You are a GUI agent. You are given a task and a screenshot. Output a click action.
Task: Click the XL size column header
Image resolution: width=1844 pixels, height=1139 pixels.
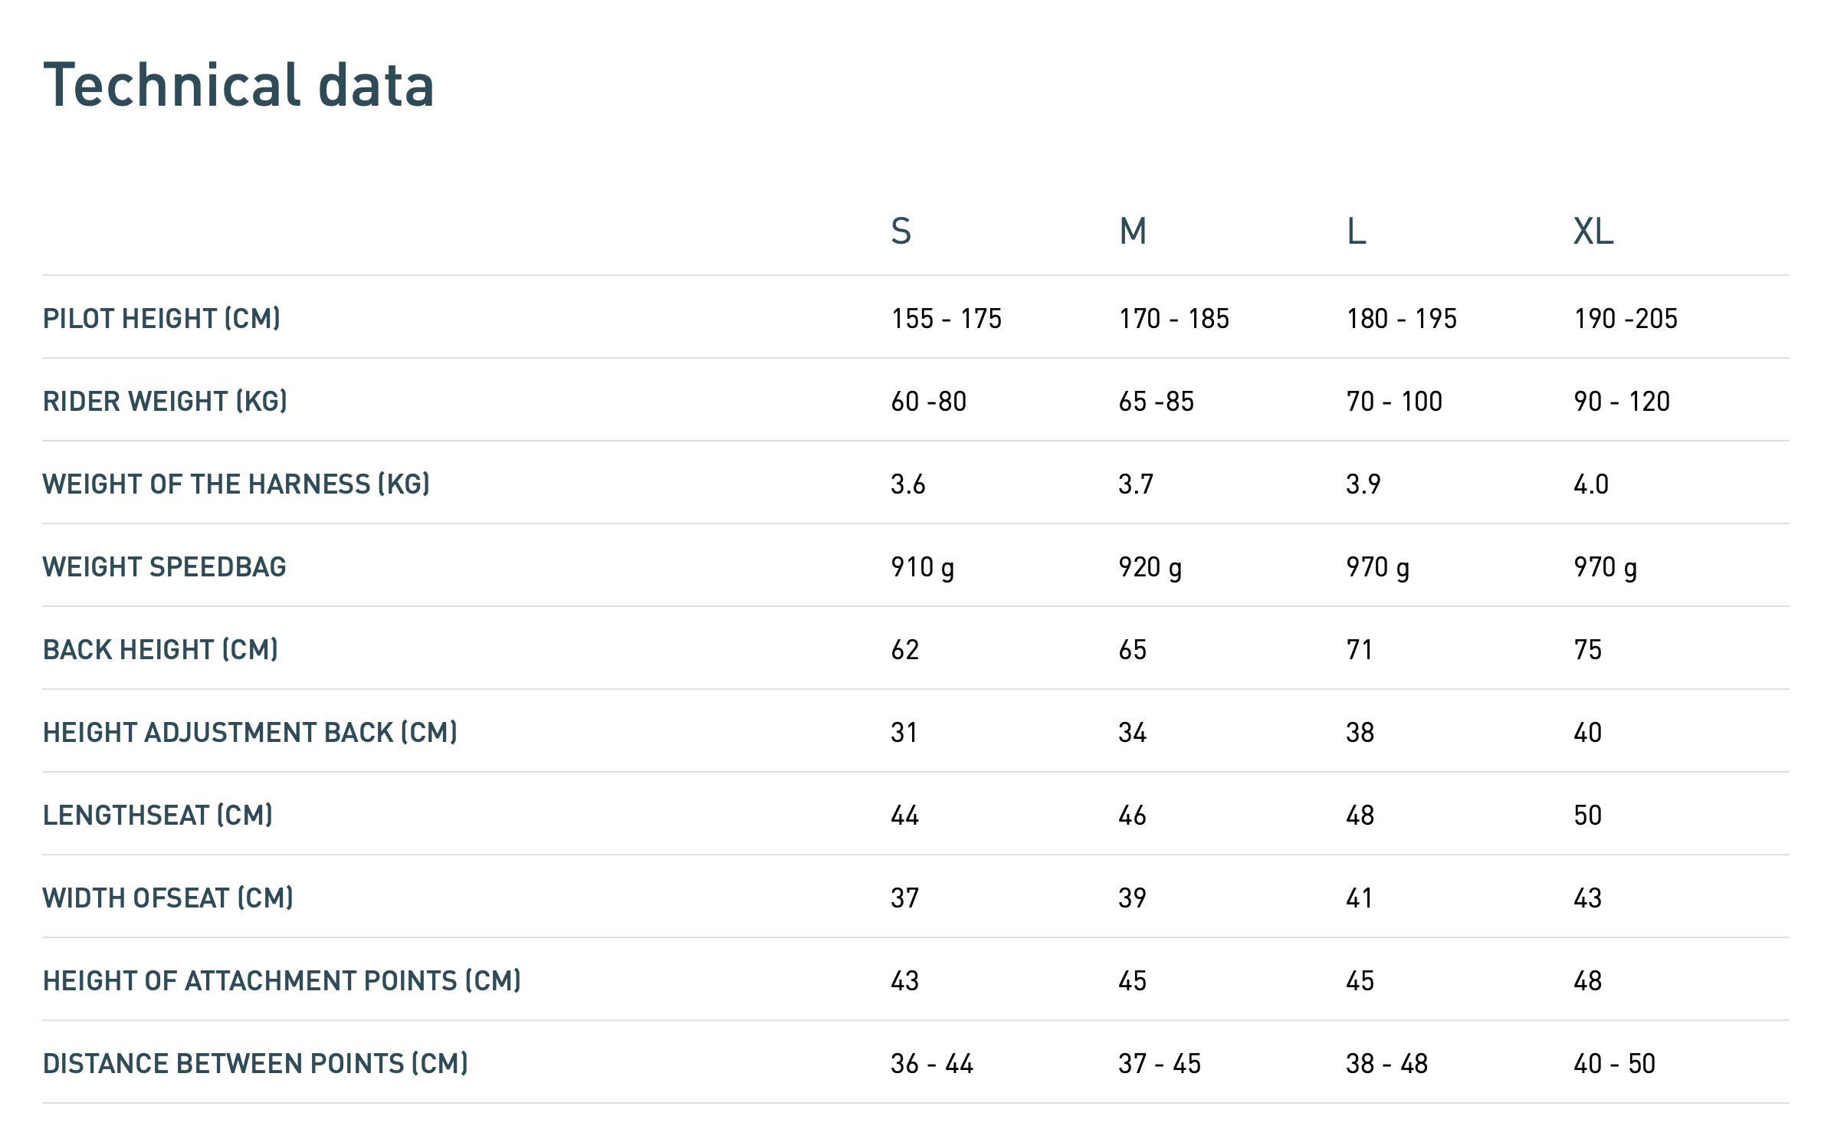(x=1593, y=231)
